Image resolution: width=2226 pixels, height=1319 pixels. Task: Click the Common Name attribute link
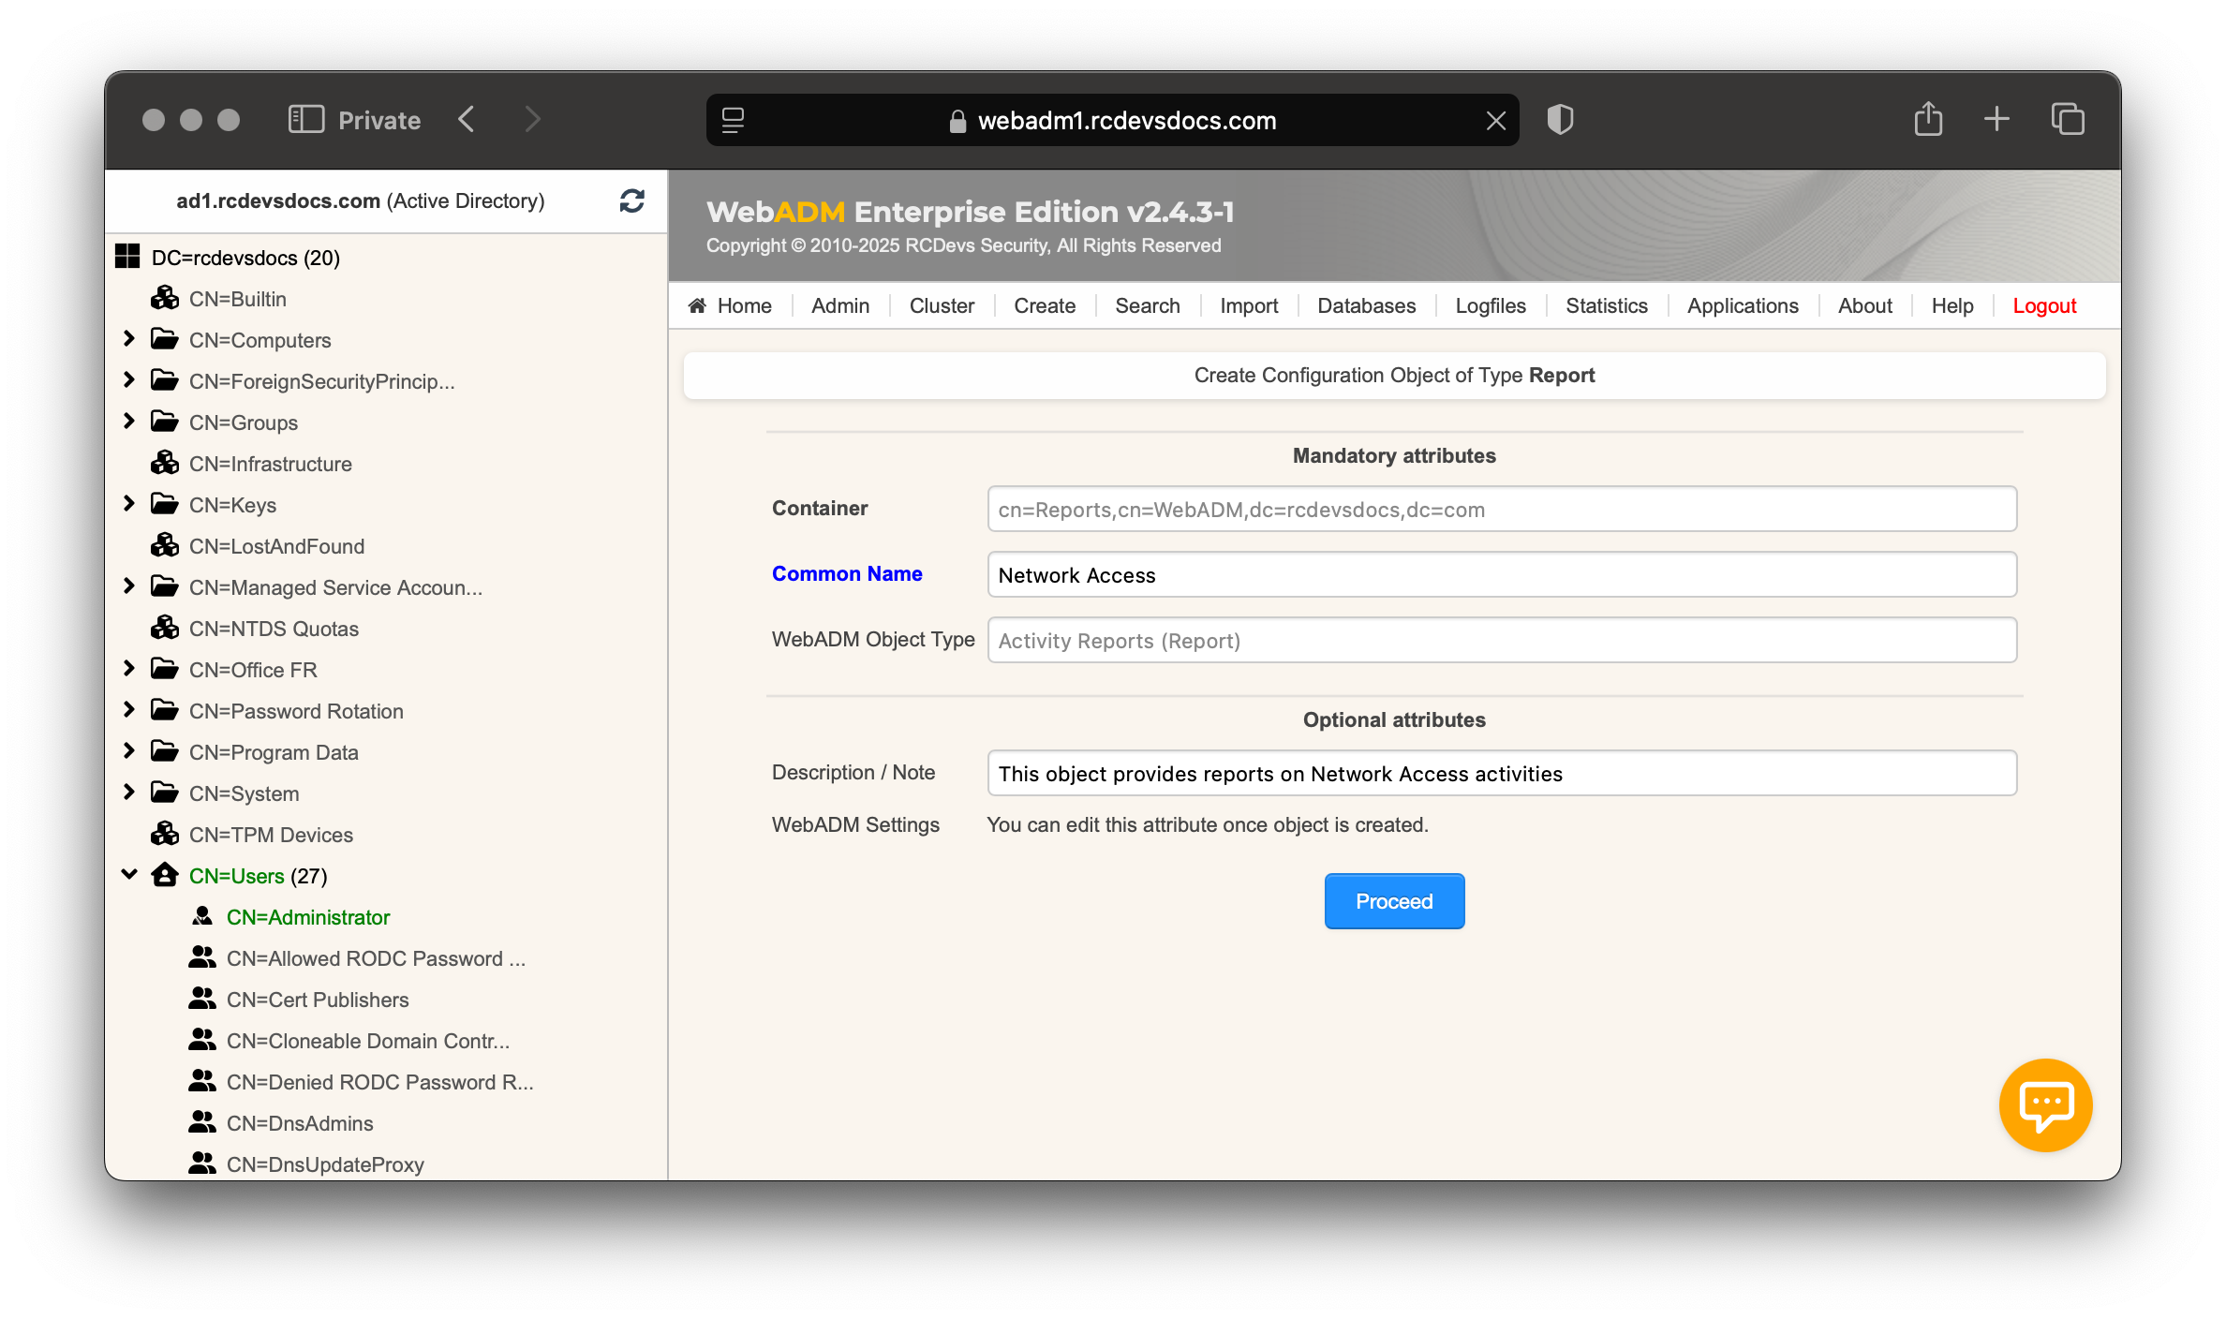click(847, 573)
